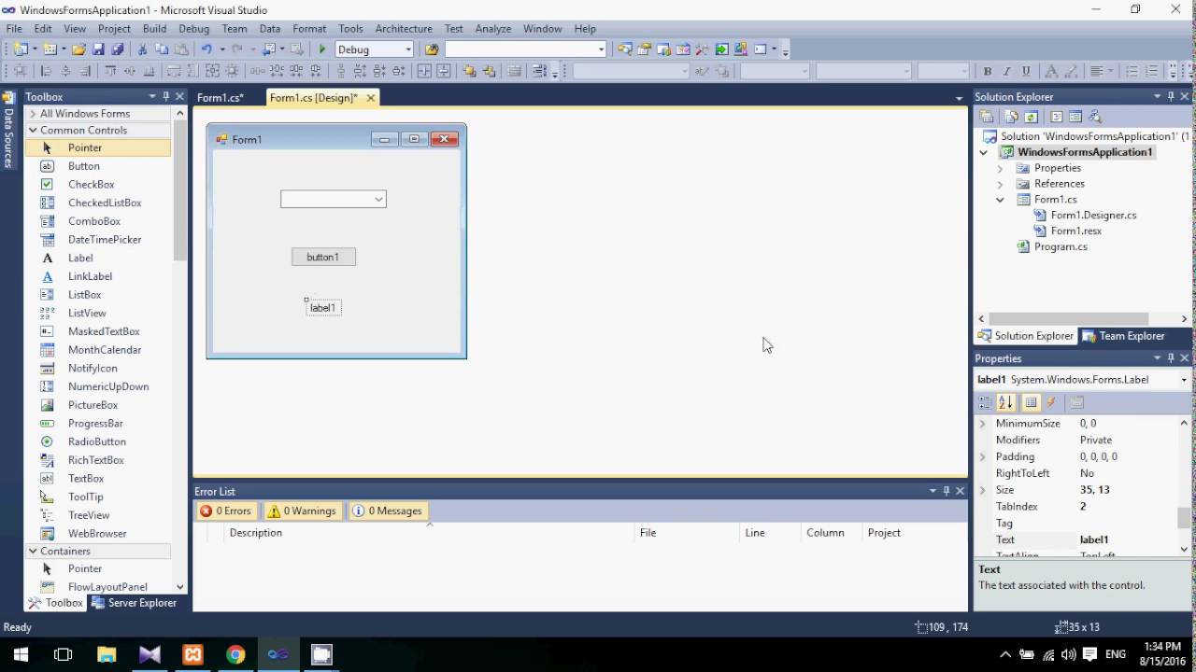The image size is (1196, 672).
Task: Open the Architecture menu
Action: point(404,29)
